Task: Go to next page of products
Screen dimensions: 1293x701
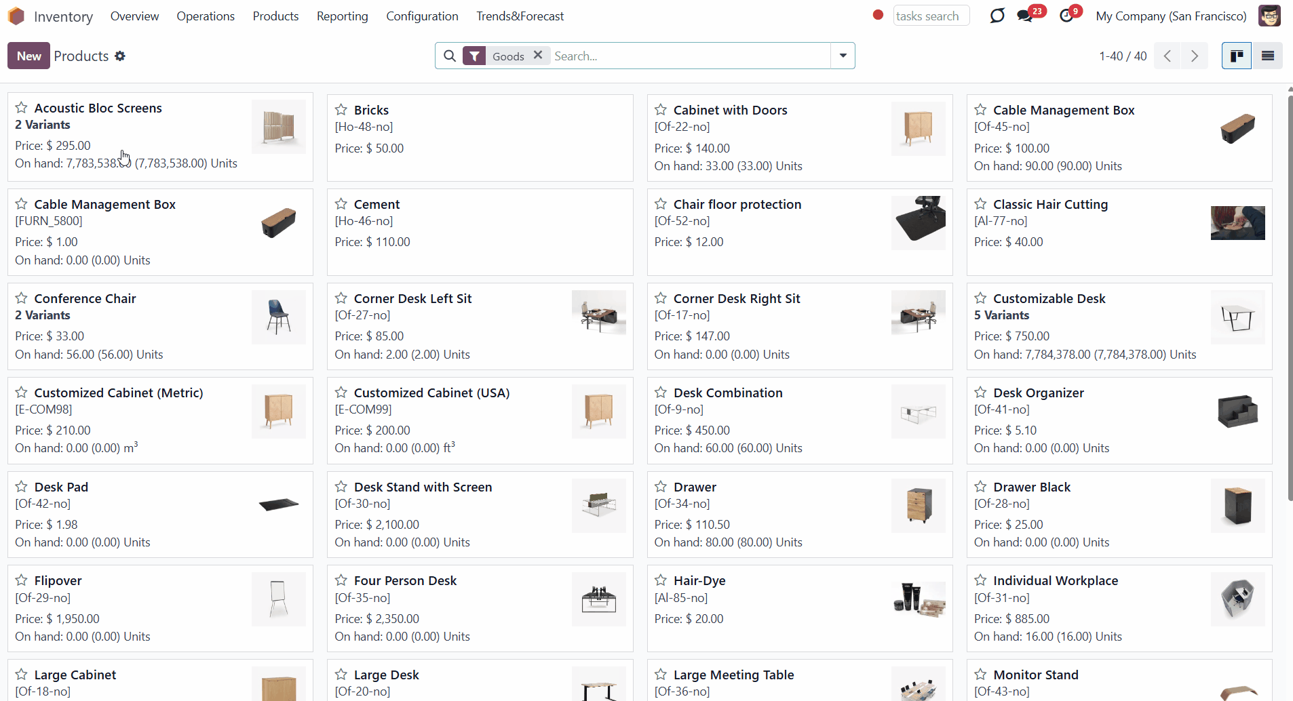Action: (1195, 56)
